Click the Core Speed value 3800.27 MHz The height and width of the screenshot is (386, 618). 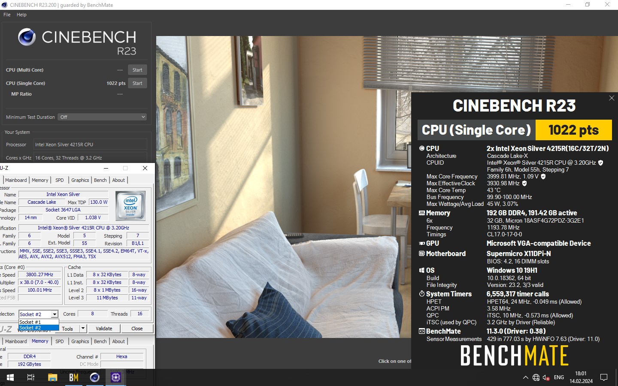click(39, 274)
